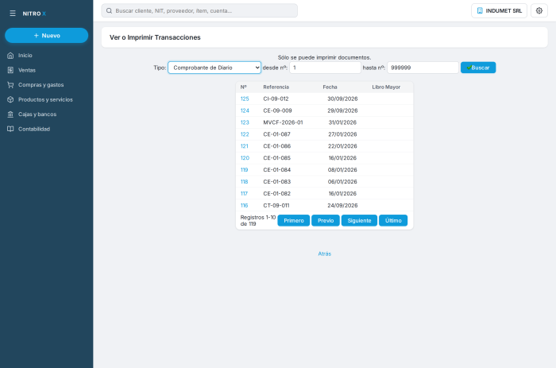556x368 pixels.
Task: Go to Previo page of records
Action: tap(326, 220)
